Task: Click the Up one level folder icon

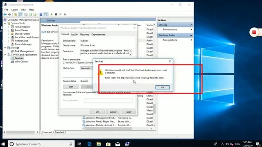Action: [16, 15]
